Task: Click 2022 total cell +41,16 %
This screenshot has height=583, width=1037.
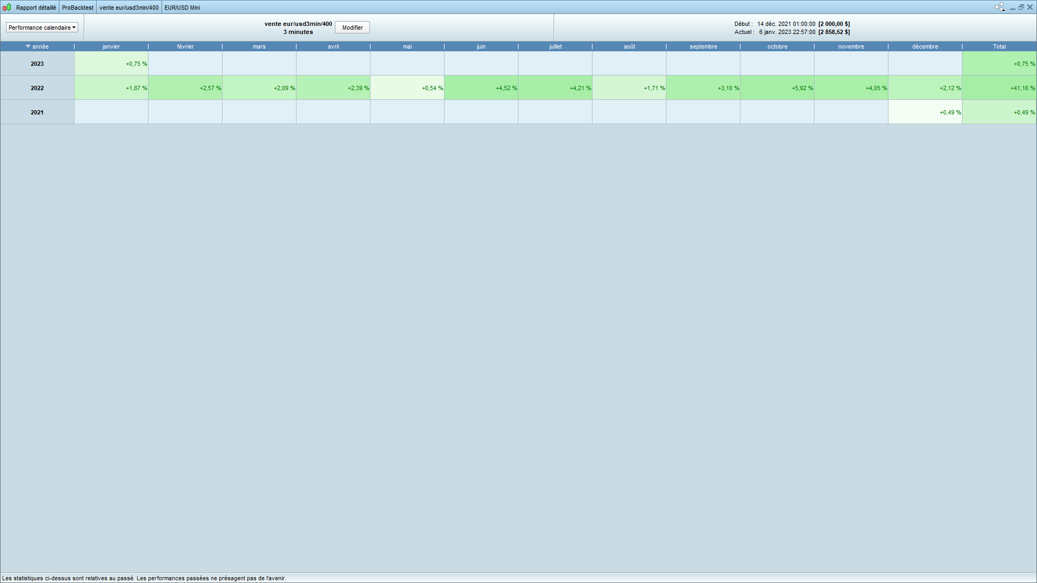Action: (999, 88)
